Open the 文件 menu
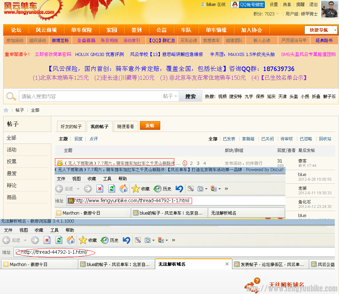This screenshot has width=339, height=294. (x=8, y=230)
